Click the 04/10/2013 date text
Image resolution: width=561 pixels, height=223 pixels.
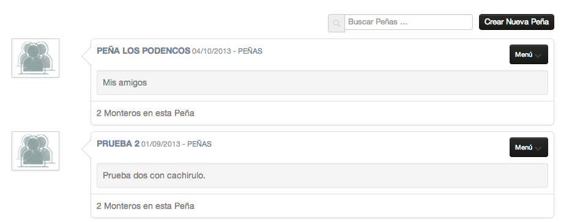pyautogui.click(x=212, y=51)
